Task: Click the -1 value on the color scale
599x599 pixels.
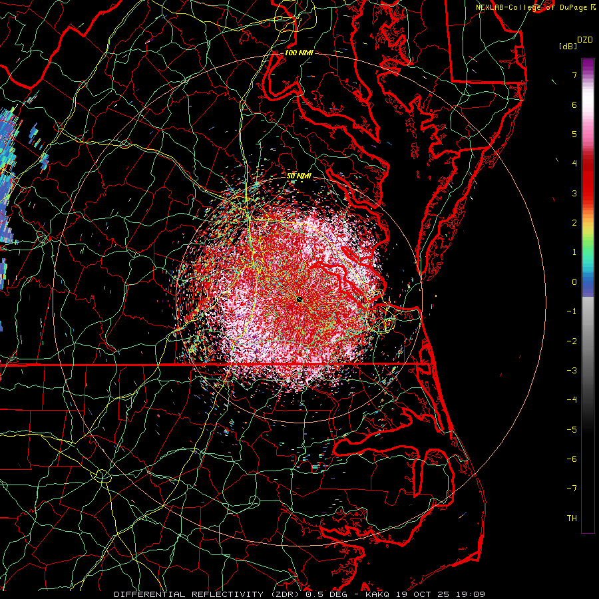Action: (572, 311)
